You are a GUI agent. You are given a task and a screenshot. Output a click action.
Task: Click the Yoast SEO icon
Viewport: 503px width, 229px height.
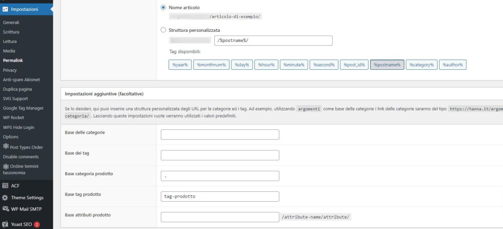[5, 225]
